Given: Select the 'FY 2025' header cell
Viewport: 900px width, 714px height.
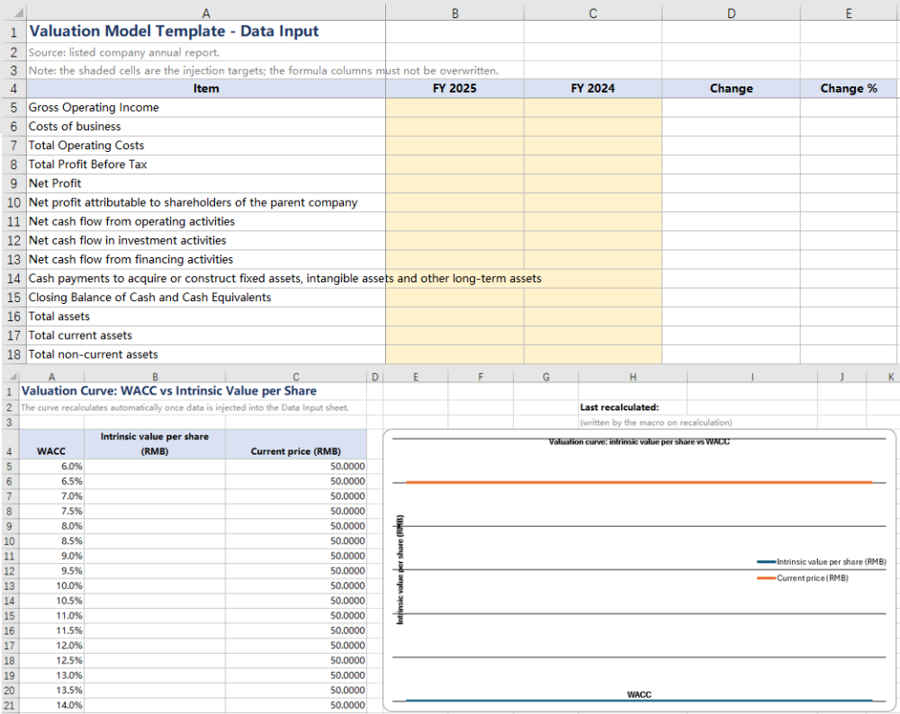Looking at the screenshot, I should 454,88.
